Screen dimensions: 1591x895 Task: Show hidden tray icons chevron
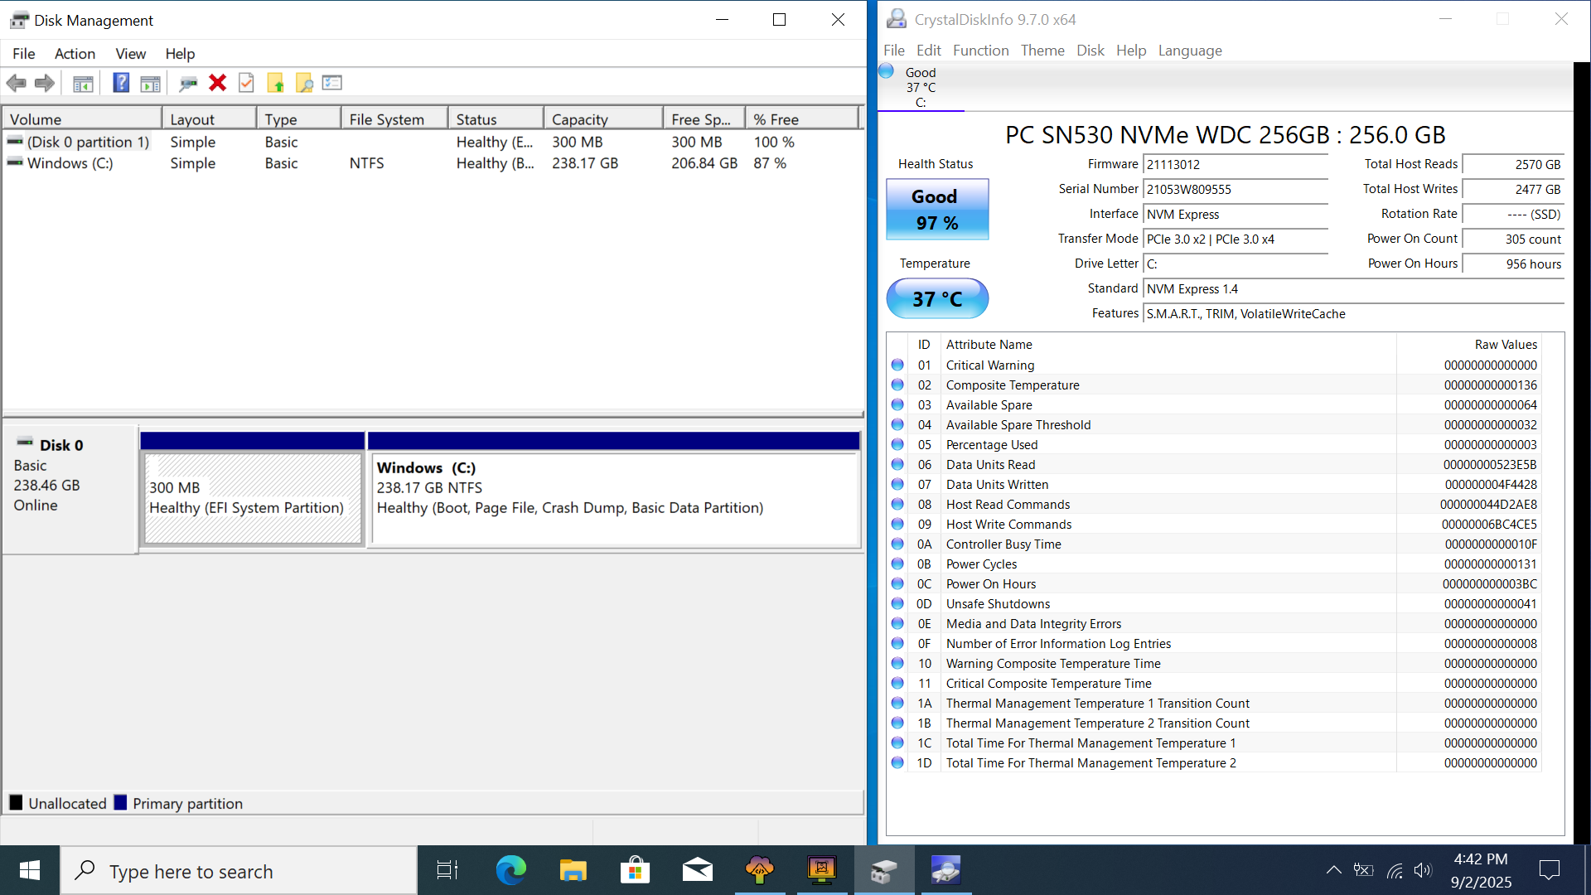(1333, 870)
